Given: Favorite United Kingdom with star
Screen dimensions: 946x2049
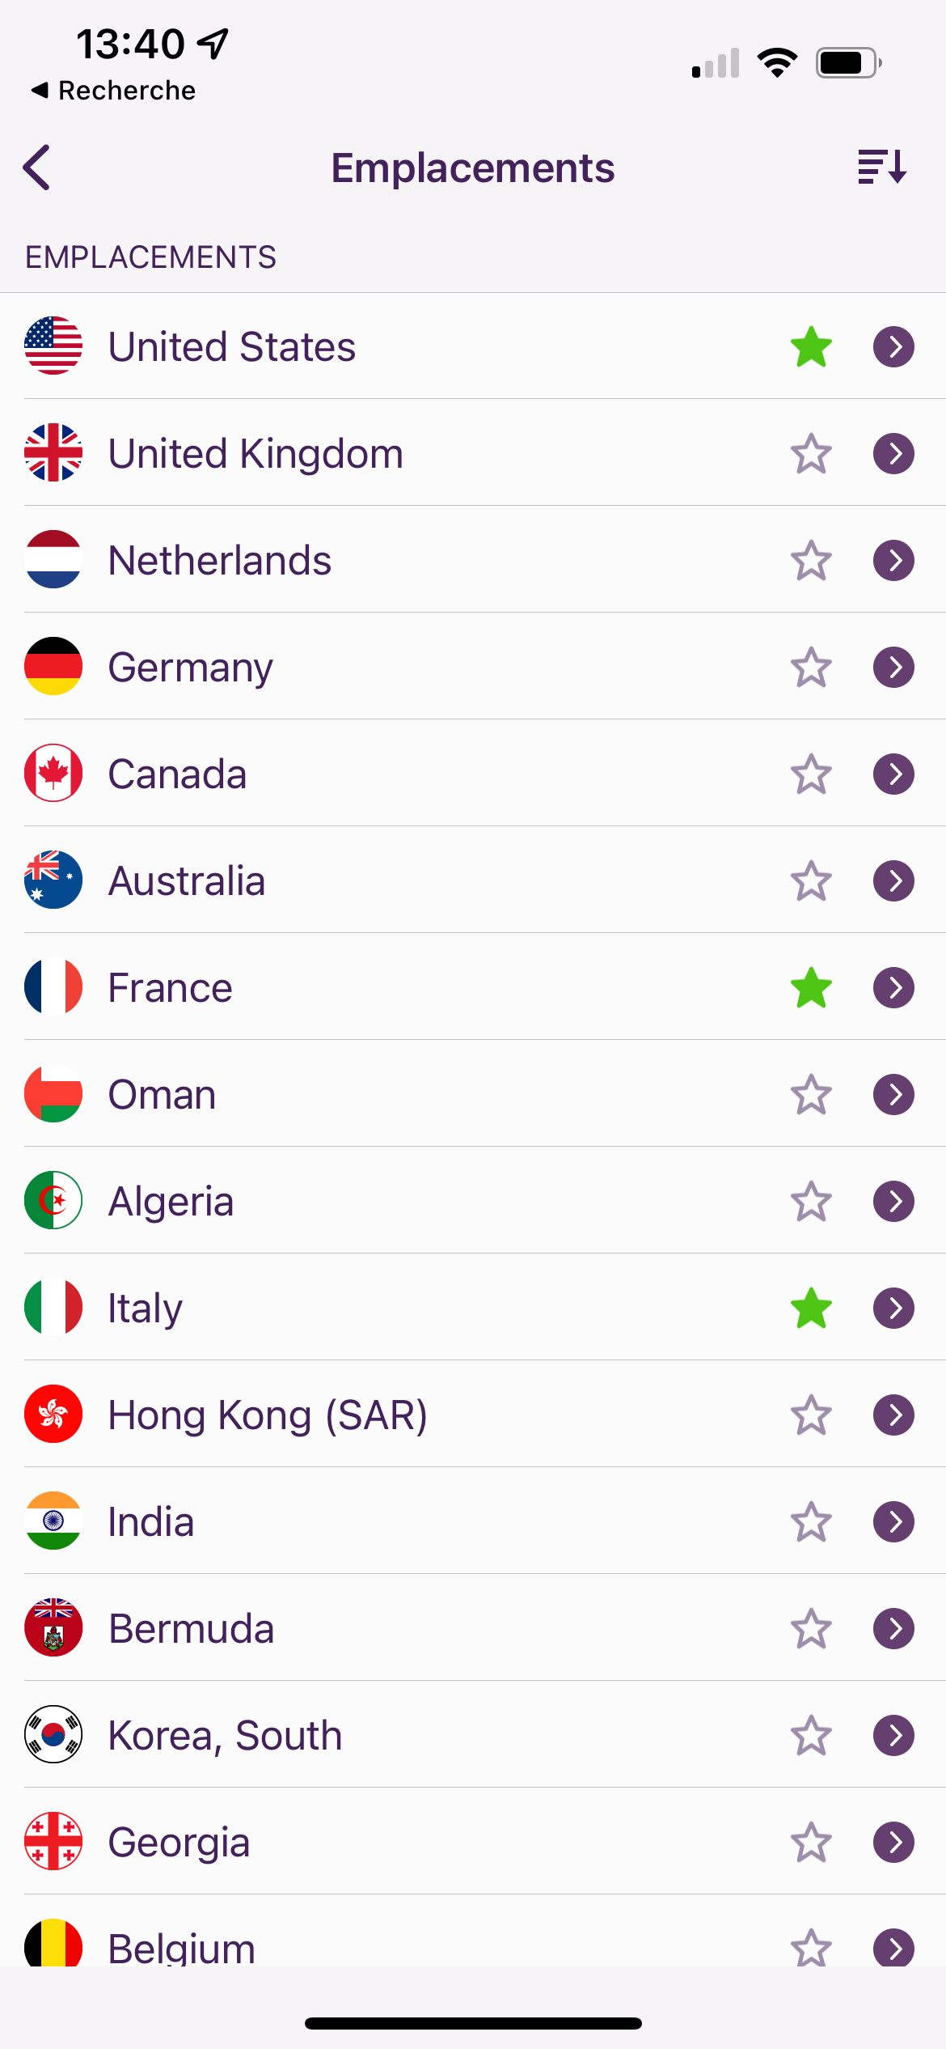Looking at the screenshot, I should 811,453.
